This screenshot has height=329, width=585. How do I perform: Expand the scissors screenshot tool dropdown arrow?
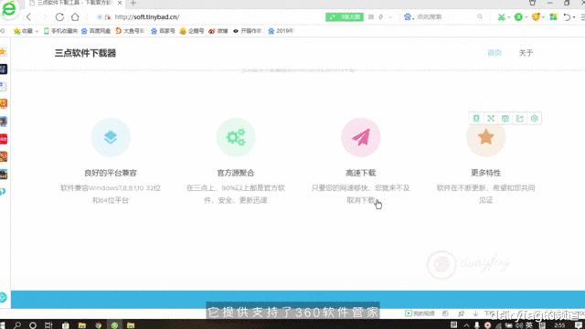508,17
